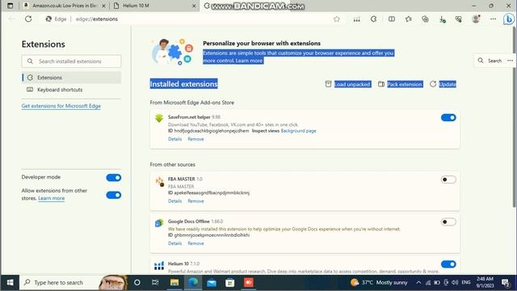Disable the SaveFrom.net helper extension

pos(448,117)
